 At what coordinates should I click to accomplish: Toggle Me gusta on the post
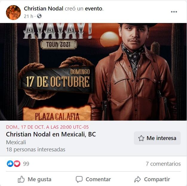click(35, 179)
